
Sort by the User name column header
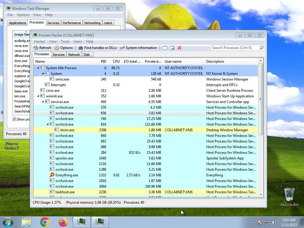183,61
